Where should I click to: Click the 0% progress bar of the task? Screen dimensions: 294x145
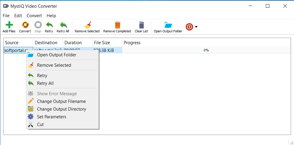206,50
